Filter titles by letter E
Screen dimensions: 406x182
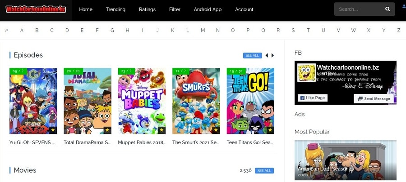(x=82, y=31)
